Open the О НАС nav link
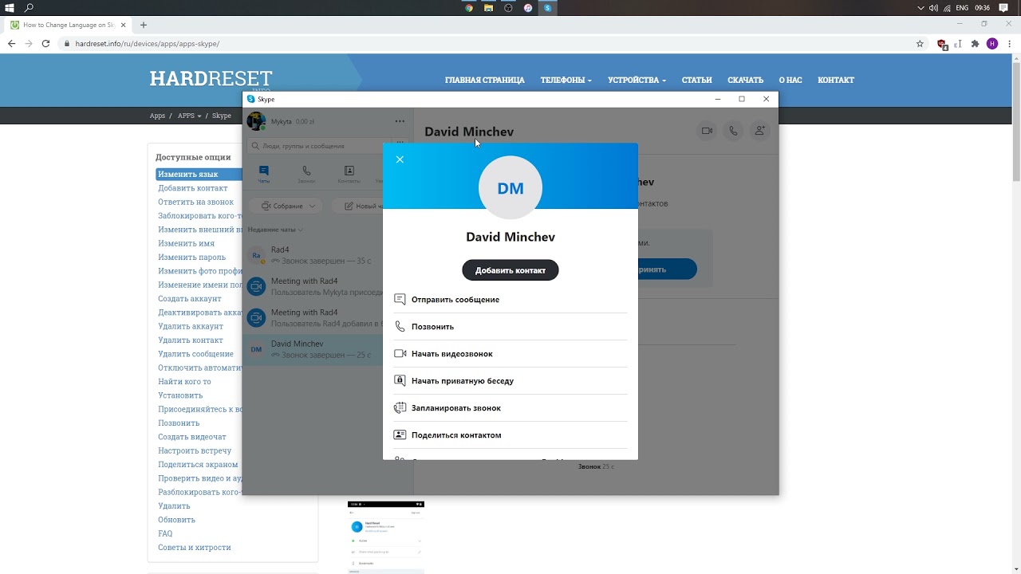 point(790,80)
